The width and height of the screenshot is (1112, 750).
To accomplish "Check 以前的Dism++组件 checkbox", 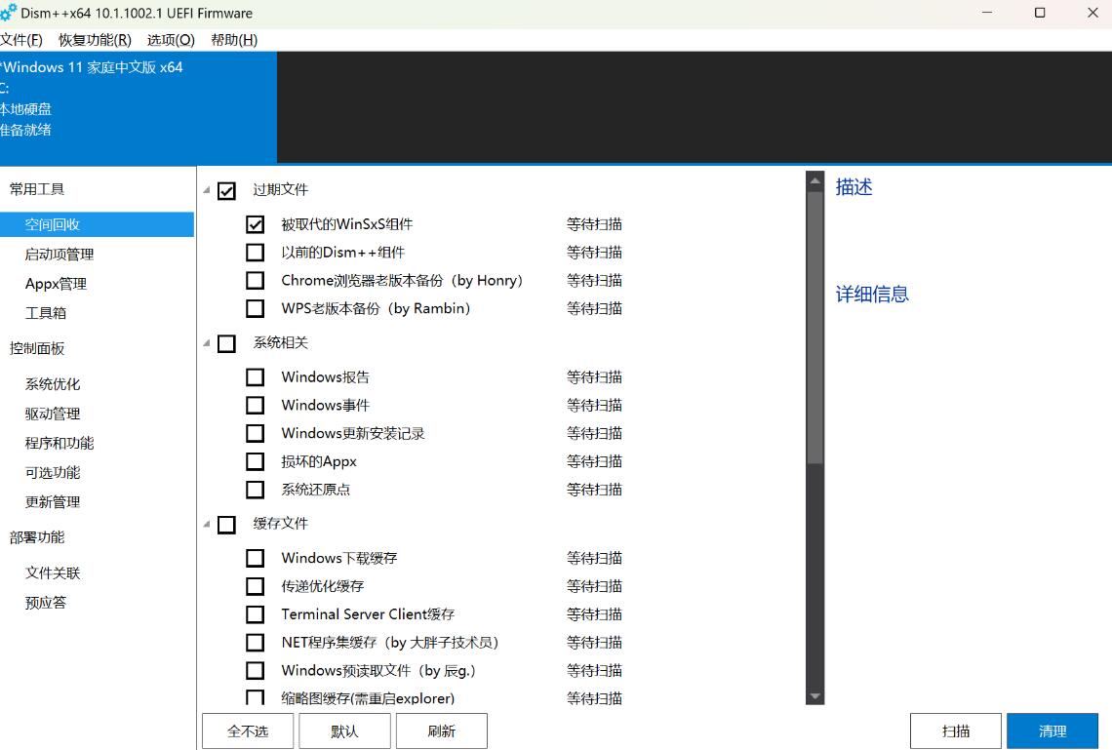I will click(255, 253).
